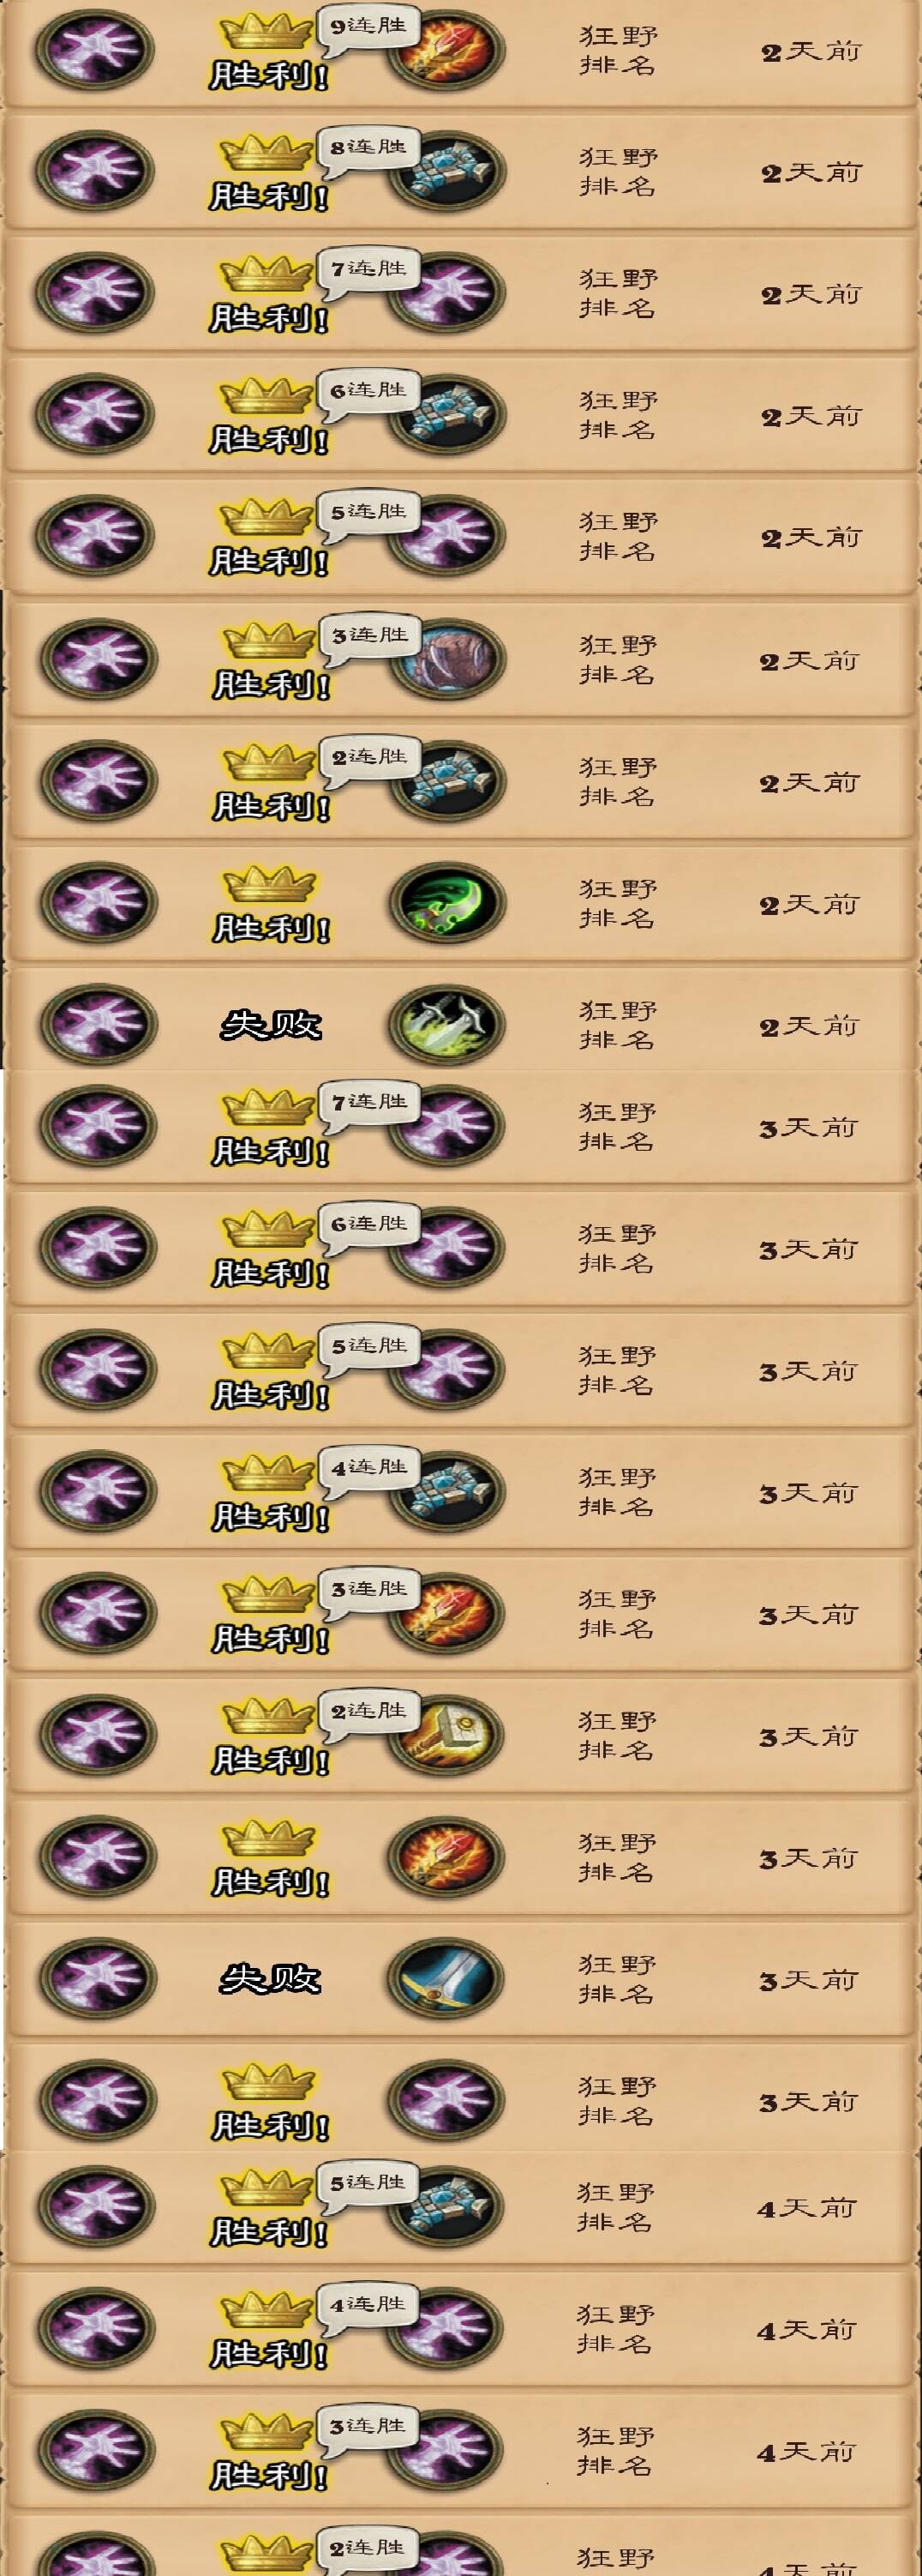Click the 胜利! label in the Paladin hammer match
Screen dimensions: 922x2576
[270, 1761]
